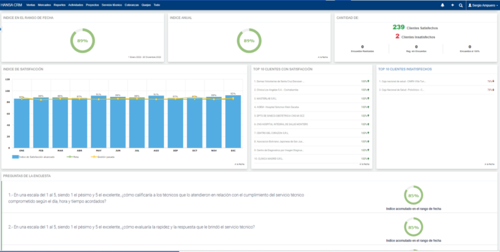Click the 85% gauge for question 1
The image size is (500, 252).
(413, 195)
